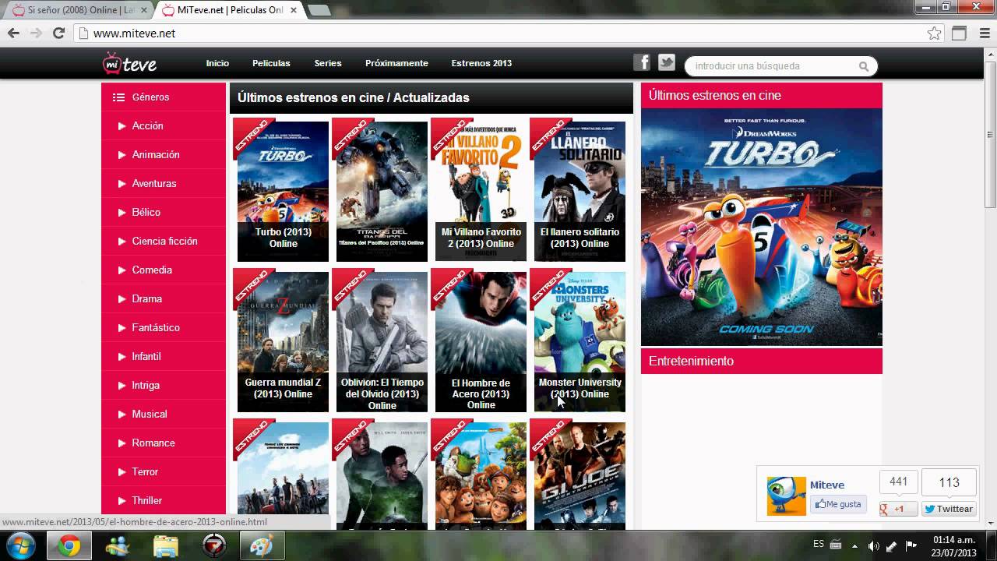
Task: Open the Turbo (2013) Online poster
Action: 283,191
